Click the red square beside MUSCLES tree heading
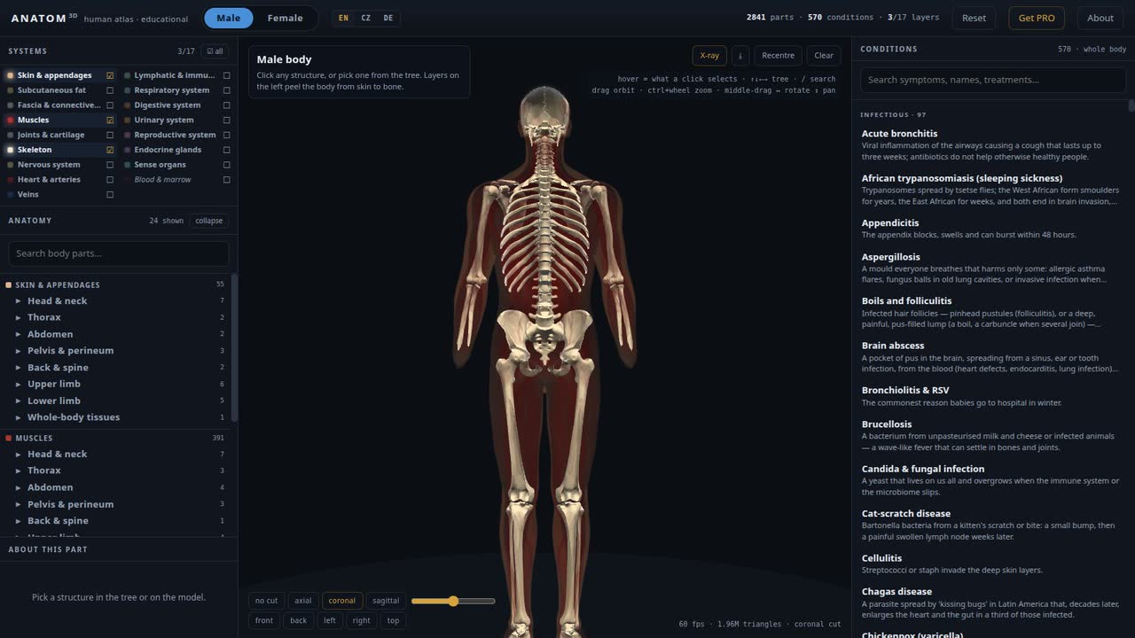1135x638 pixels. point(9,439)
